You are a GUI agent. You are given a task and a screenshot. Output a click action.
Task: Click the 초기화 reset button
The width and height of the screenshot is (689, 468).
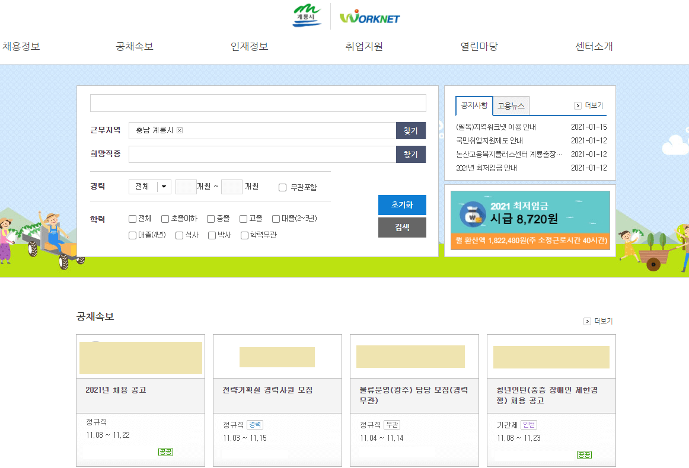pos(402,205)
